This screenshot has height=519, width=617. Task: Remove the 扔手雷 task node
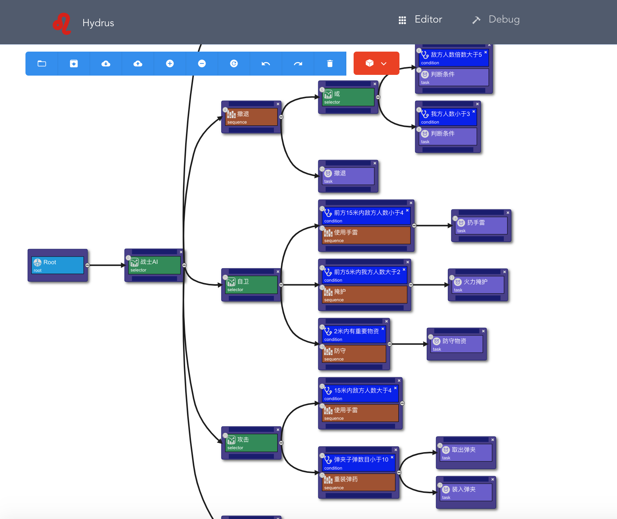tap(508, 213)
